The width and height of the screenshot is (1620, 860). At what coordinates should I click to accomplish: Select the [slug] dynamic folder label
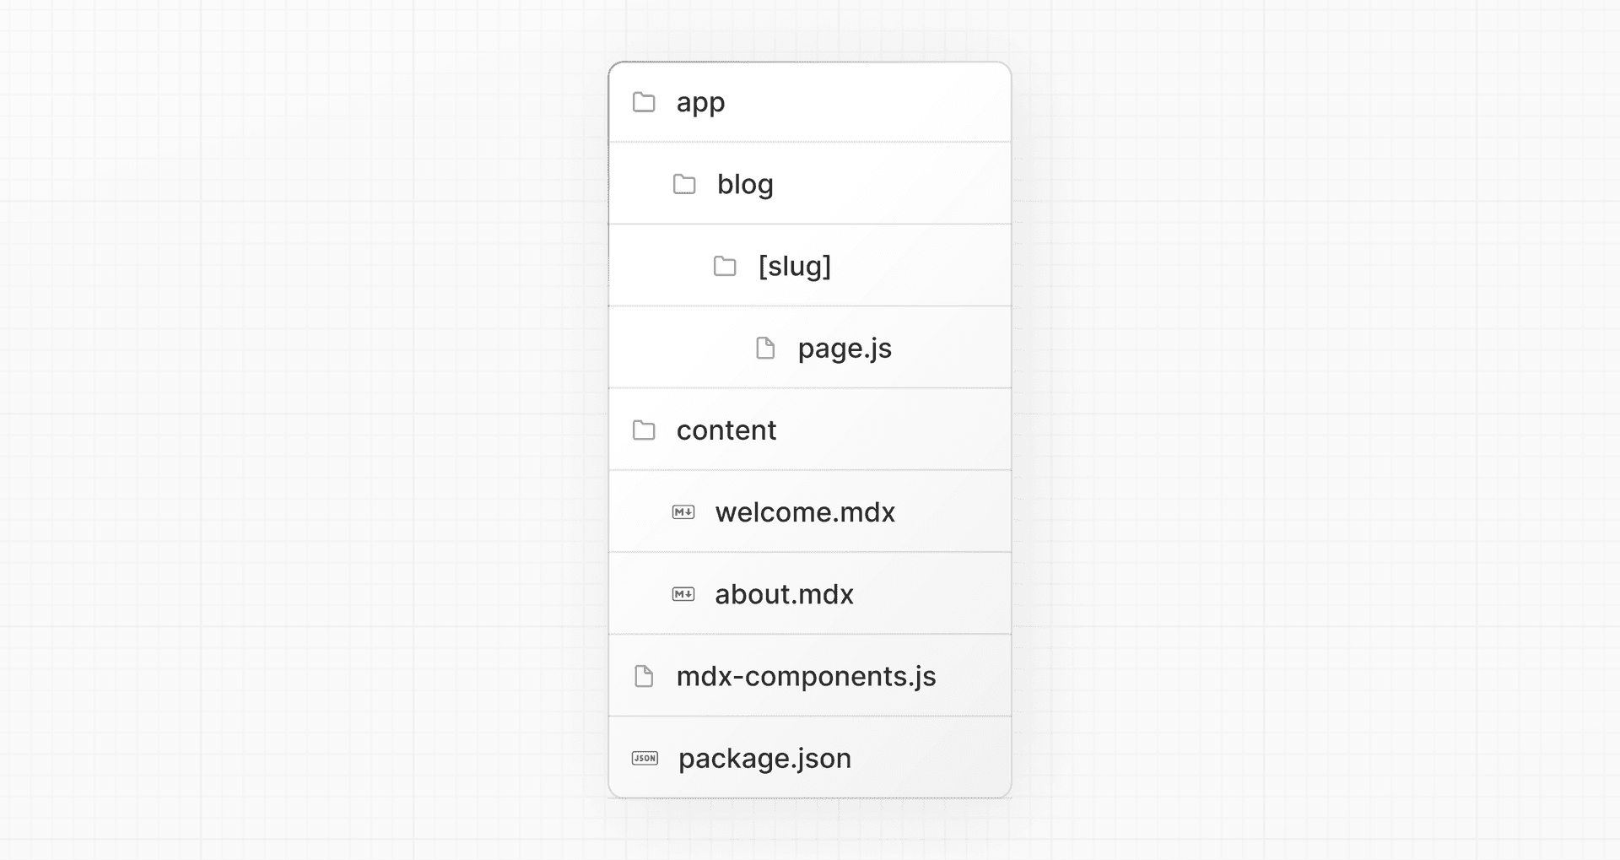click(795, 266)
